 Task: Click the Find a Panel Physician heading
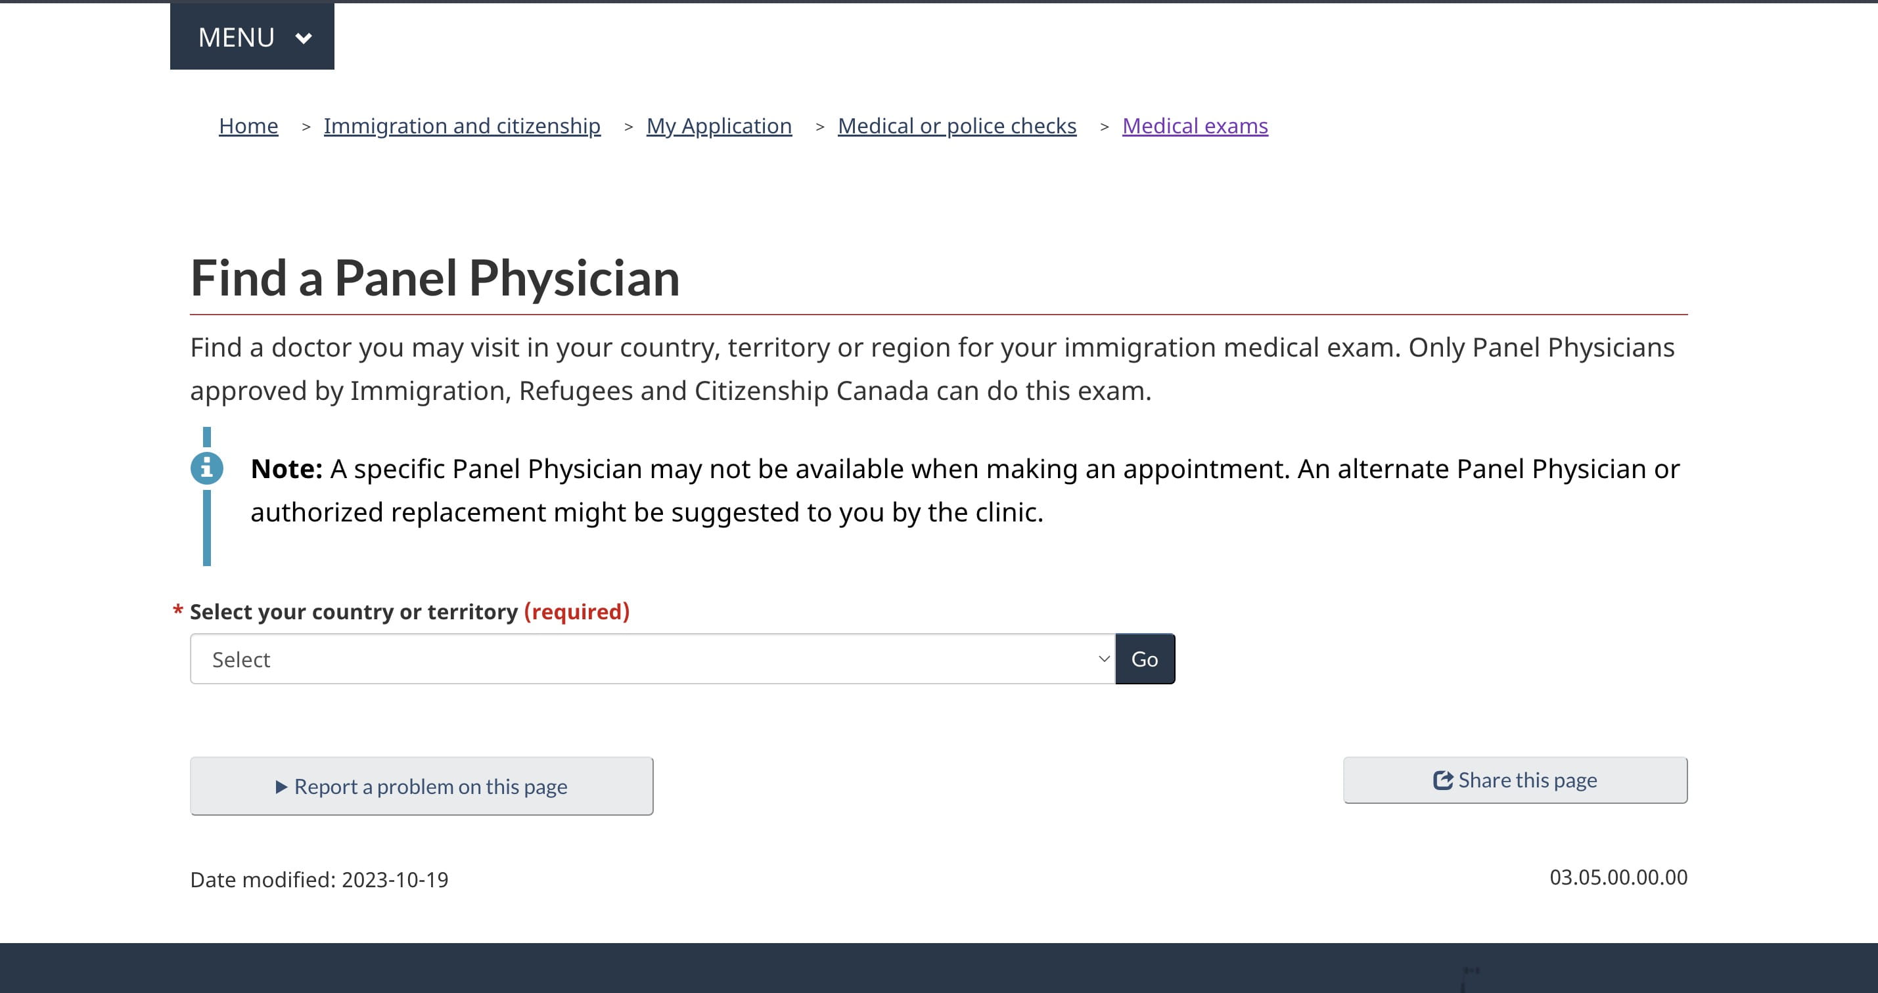[x=434, y=278]
